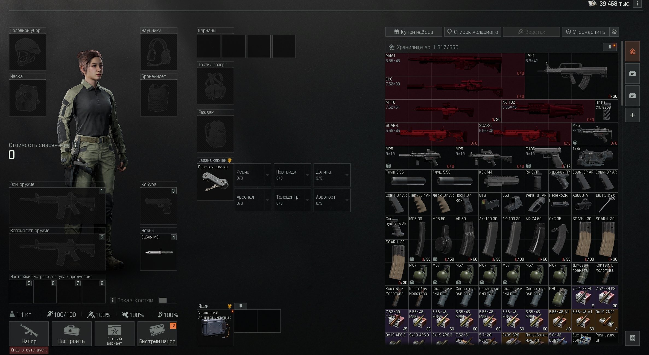649x355 pixels.
Task: Toggle the Показ. Костюм switch
Action: click(x=168, y=300)
